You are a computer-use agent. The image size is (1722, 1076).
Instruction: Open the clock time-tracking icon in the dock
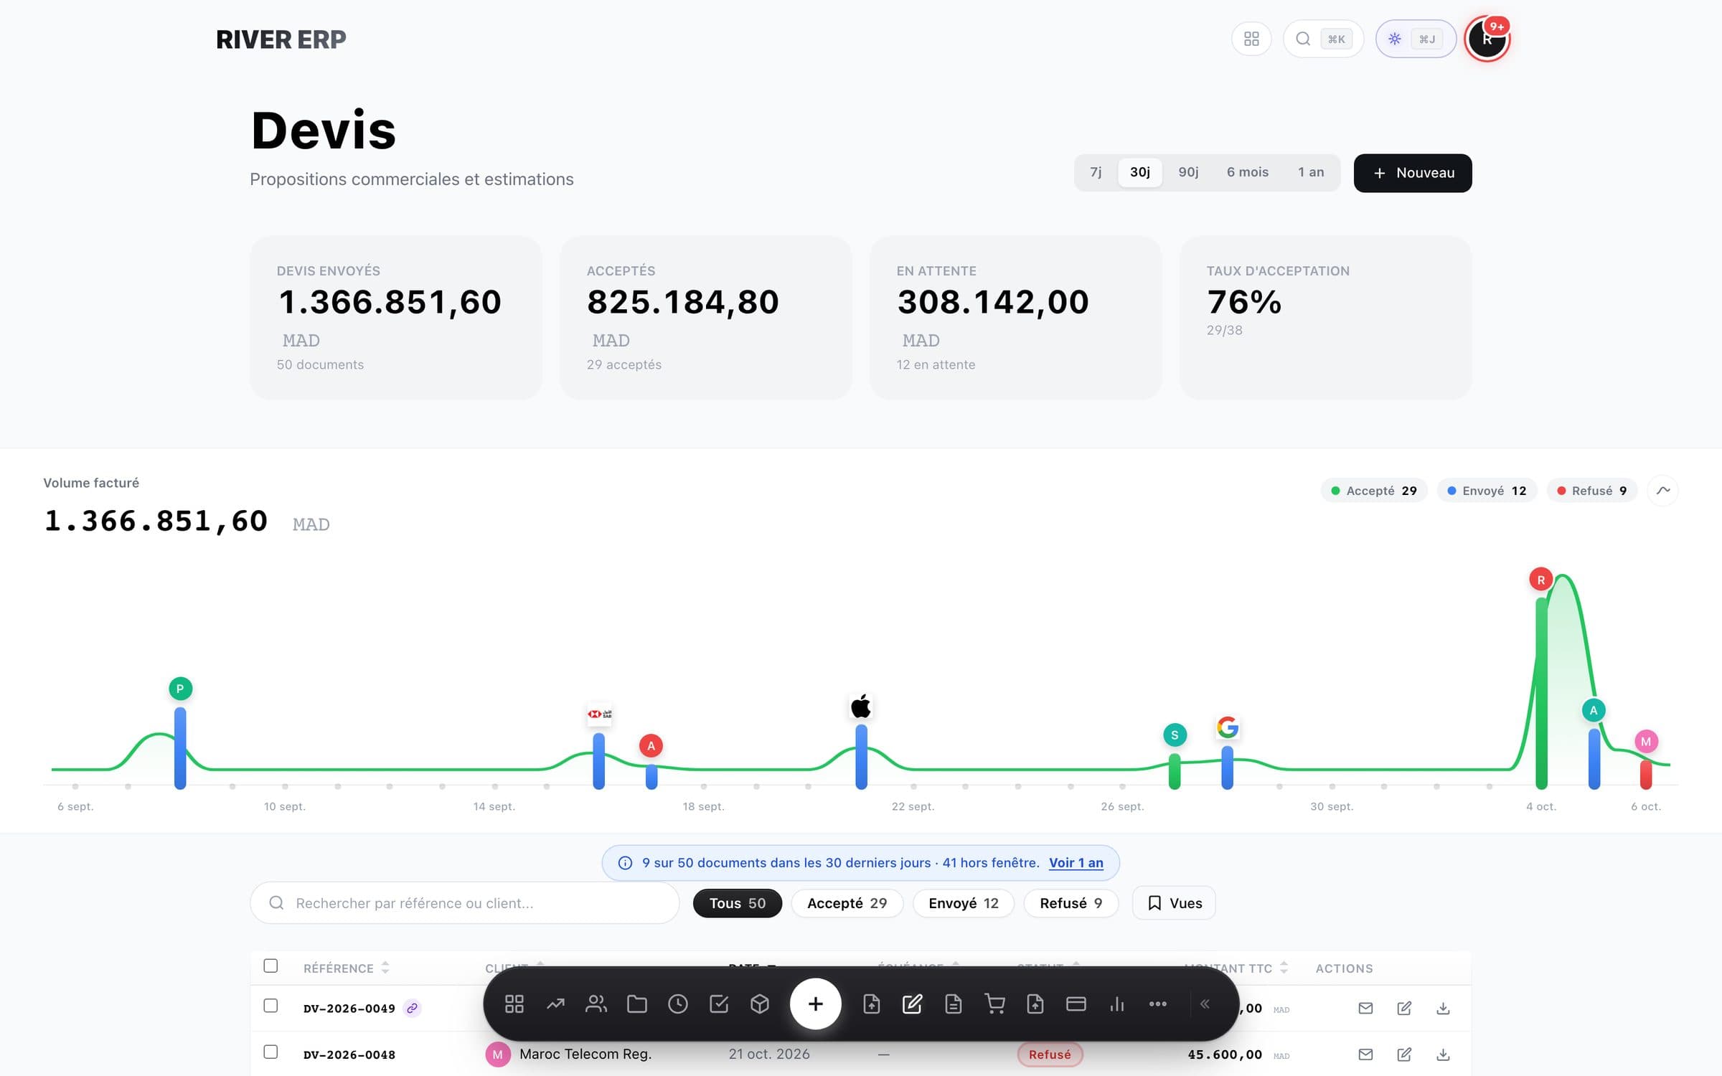678,1004
